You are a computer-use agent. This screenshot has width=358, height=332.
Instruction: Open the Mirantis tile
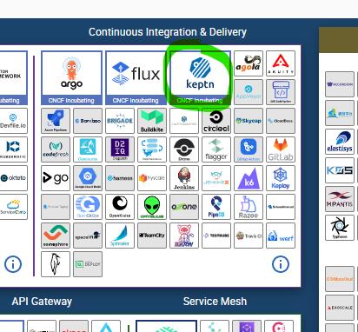(340, 199)
